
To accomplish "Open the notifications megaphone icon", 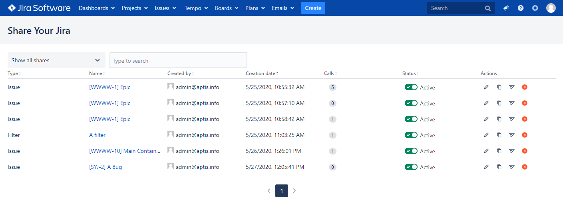I will click(506, 8).
